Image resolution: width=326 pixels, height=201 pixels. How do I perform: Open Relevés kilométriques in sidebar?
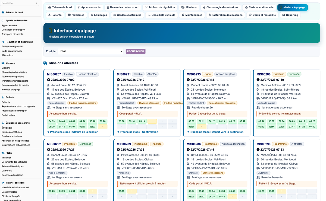(x=12, y=166)
